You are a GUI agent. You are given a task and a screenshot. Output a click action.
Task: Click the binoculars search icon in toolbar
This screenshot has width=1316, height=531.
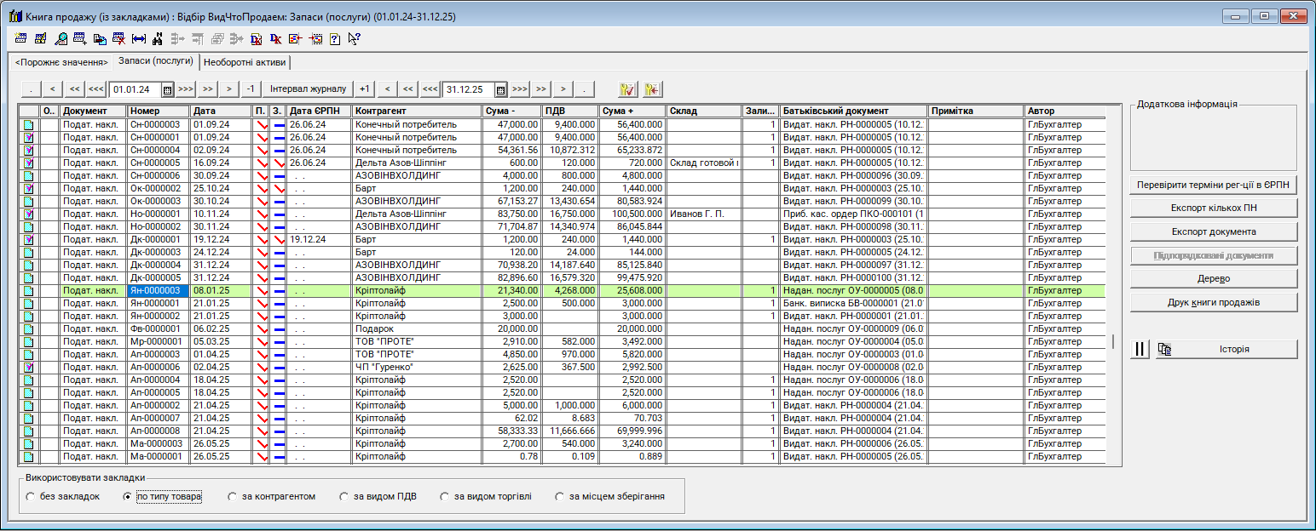(x=158, y=38)
